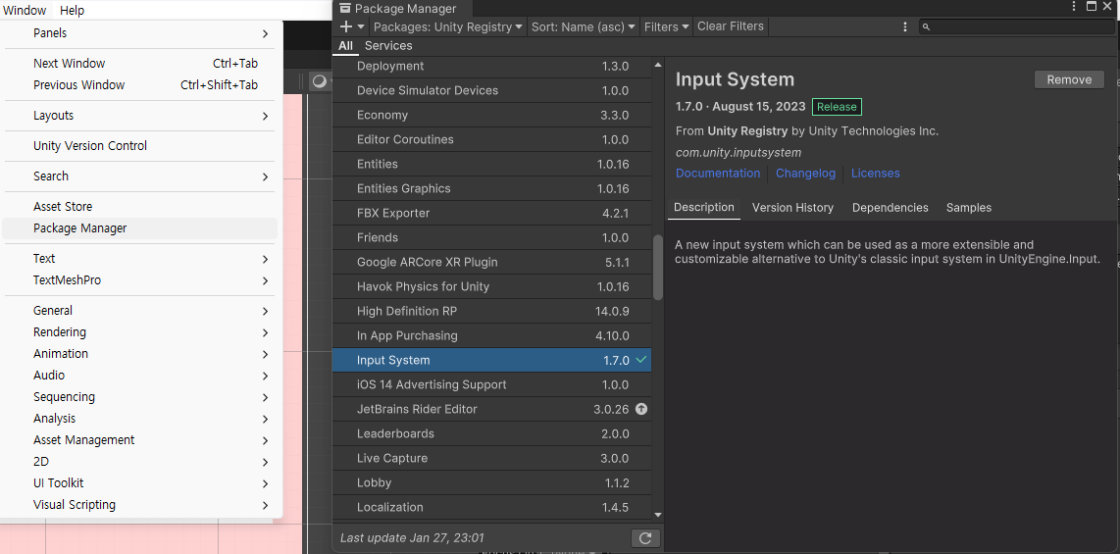Image resolution: width=1120 pixels, height=554 pixels.
Task: Select Editor Coroutines package
Action: pyautogui.click(x=492, y=139)
